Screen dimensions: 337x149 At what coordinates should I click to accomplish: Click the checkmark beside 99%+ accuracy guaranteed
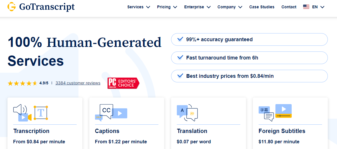point(179,39)
